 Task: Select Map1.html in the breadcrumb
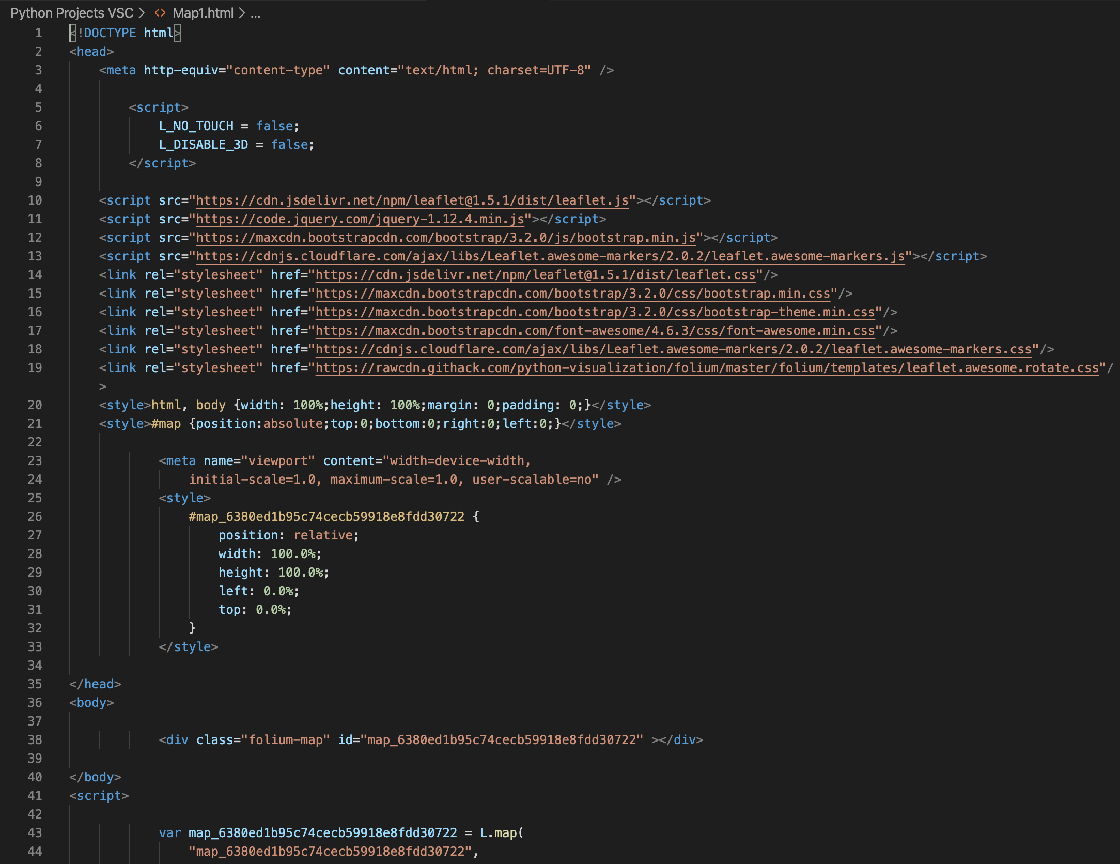coord(203,13)
